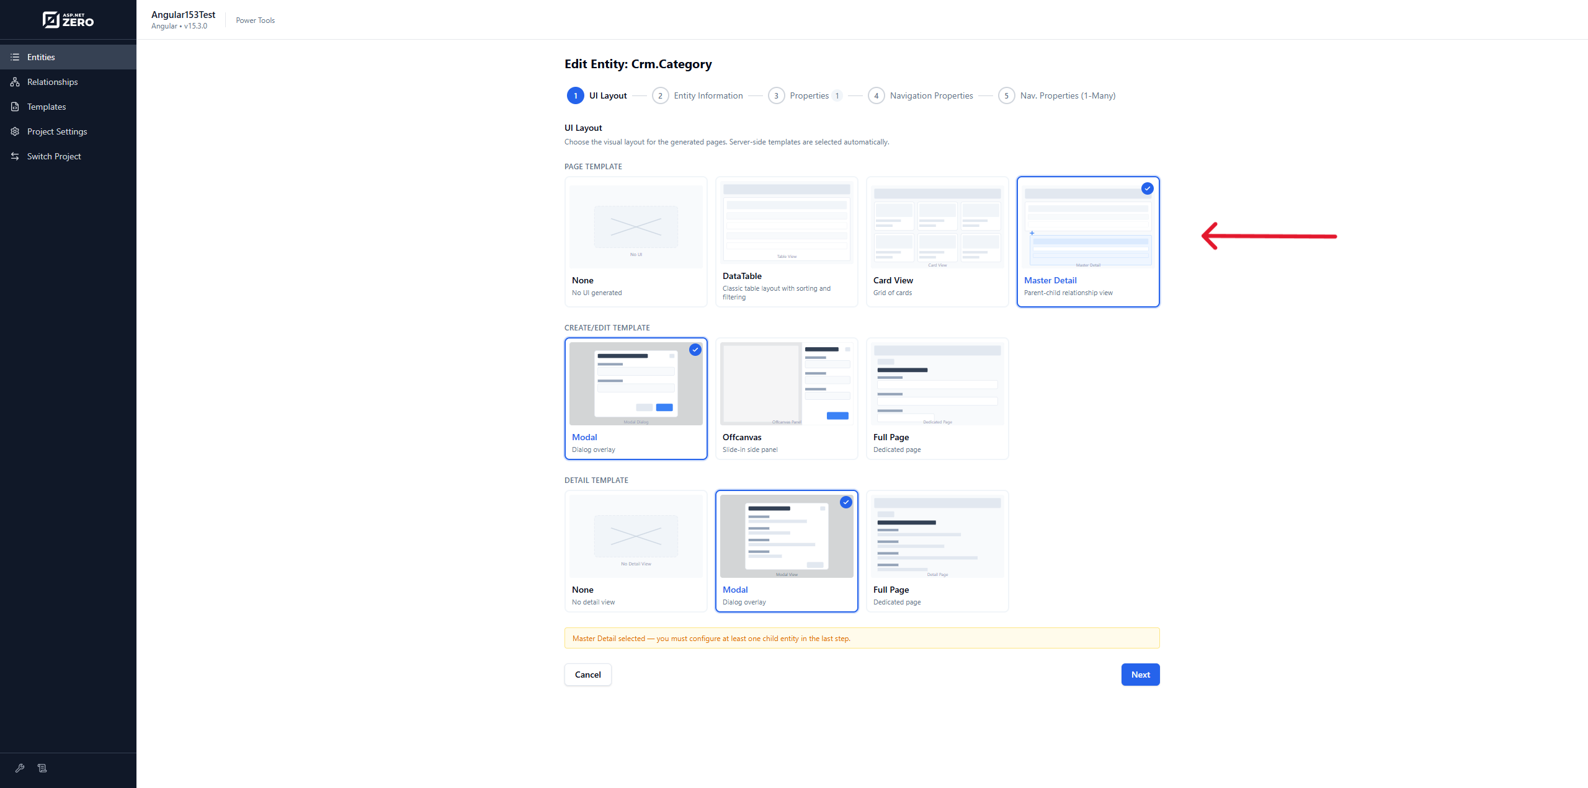Select Modal detail template card

click(x=787, y=551)
